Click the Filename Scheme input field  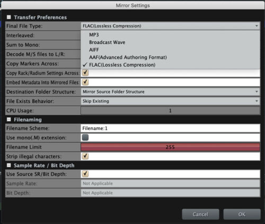tap(170, 128)
